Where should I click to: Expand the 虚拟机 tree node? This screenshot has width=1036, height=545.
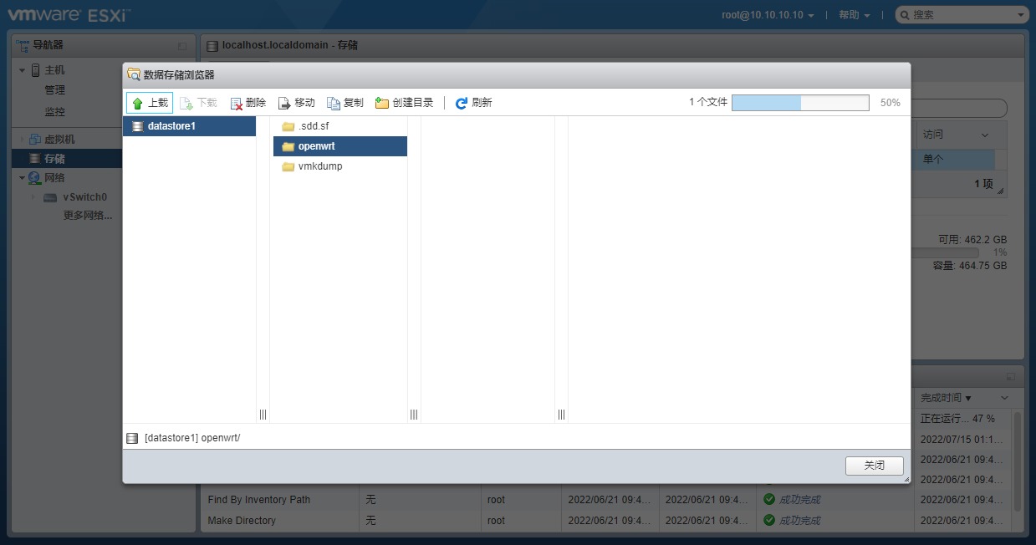[x=23, y=139]
